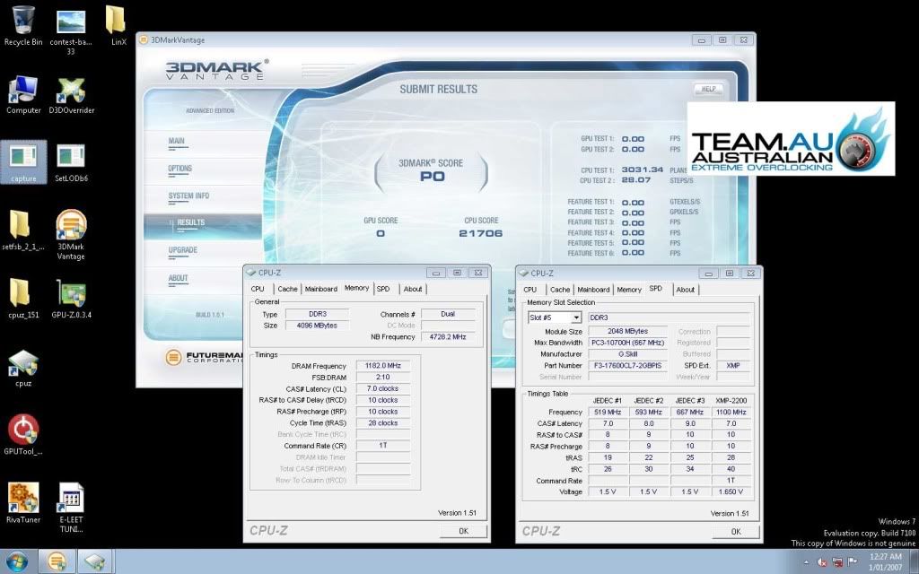Click the Manufacturer value G.Skill
Viewport: 919px width, 574px height.
click(x=627, y=353)
